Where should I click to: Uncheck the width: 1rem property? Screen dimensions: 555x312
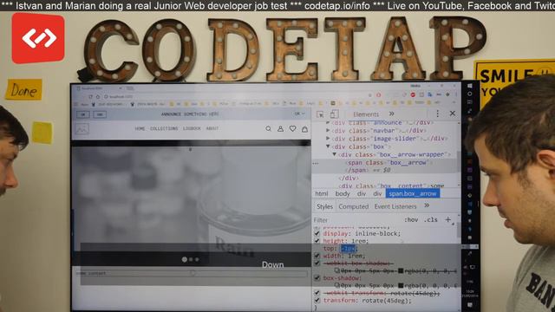317,256
